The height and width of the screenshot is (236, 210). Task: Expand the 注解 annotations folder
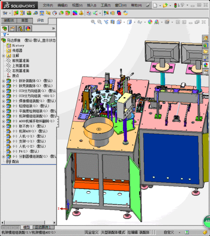tap(3, 56)
